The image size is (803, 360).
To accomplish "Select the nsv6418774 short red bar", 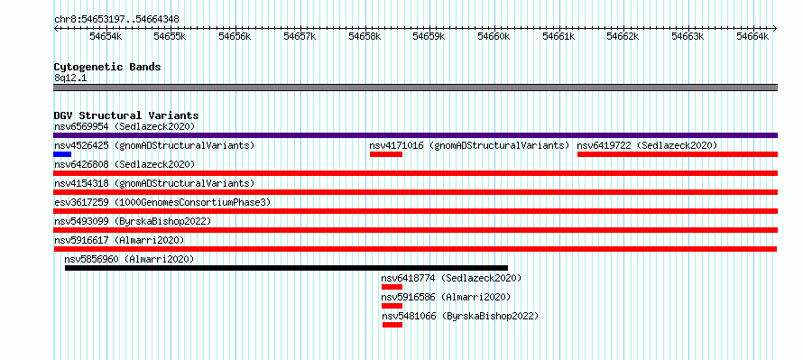I will (392, 287).
